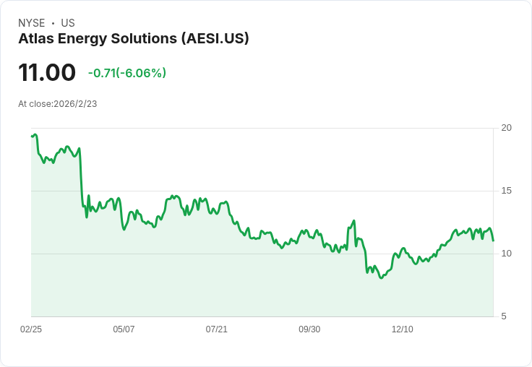The width and height of the screenshot is (532, 367).
Task: Click the -0.71(-6.06%) change value
Action: coord(127,73)
